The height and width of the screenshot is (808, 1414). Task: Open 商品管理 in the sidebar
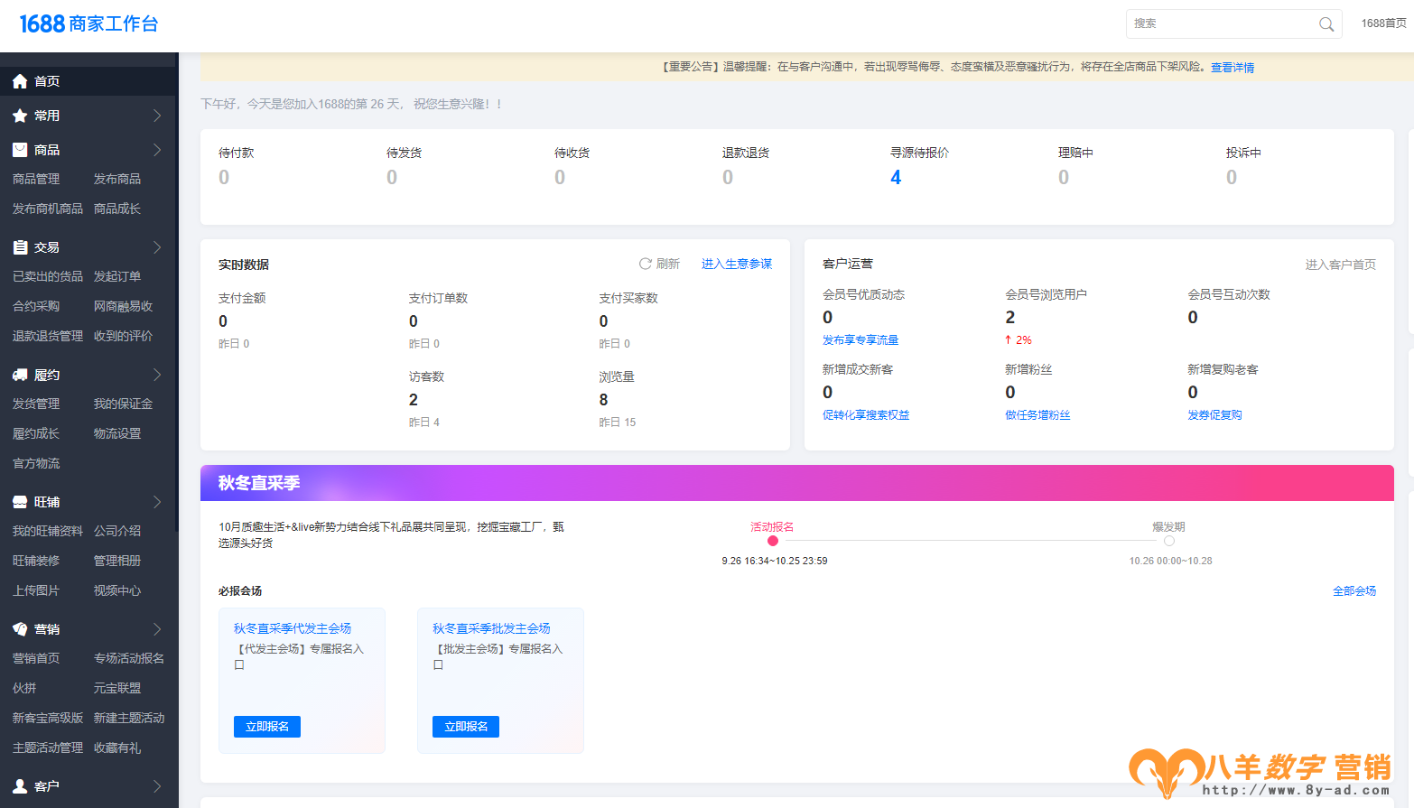[x=36, y=179]
